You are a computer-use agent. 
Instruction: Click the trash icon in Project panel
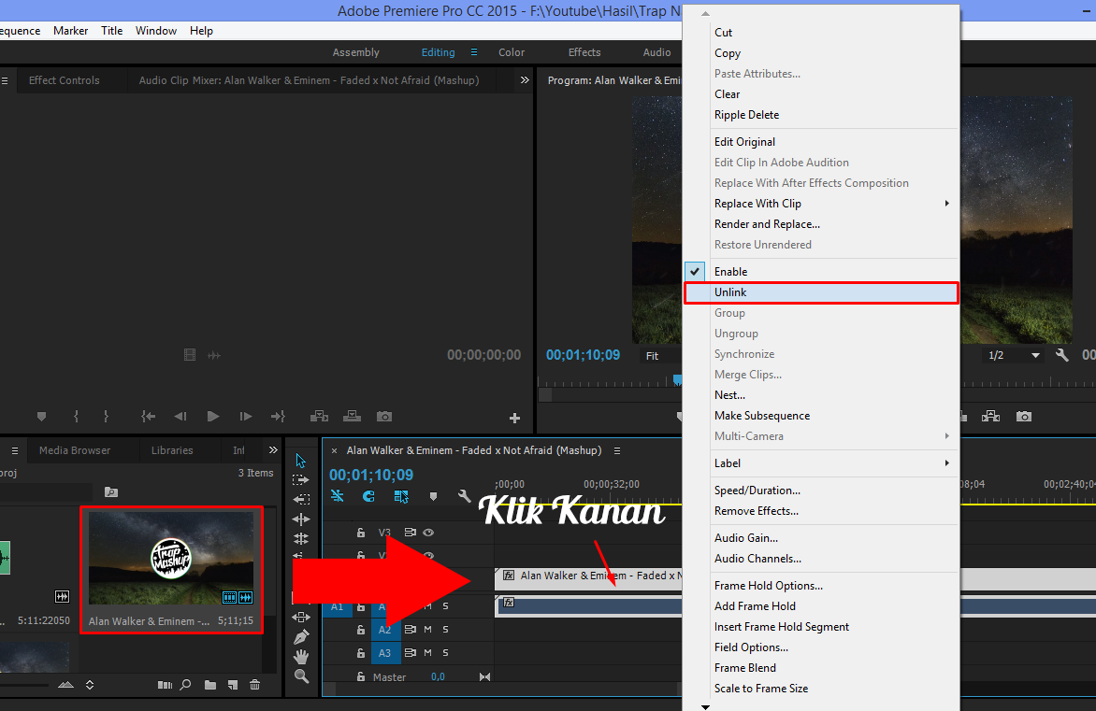(254, 685)
